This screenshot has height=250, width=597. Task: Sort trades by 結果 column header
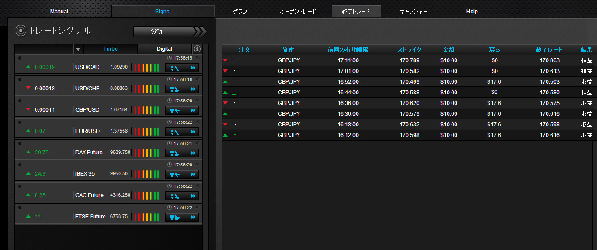coord(586,50)
